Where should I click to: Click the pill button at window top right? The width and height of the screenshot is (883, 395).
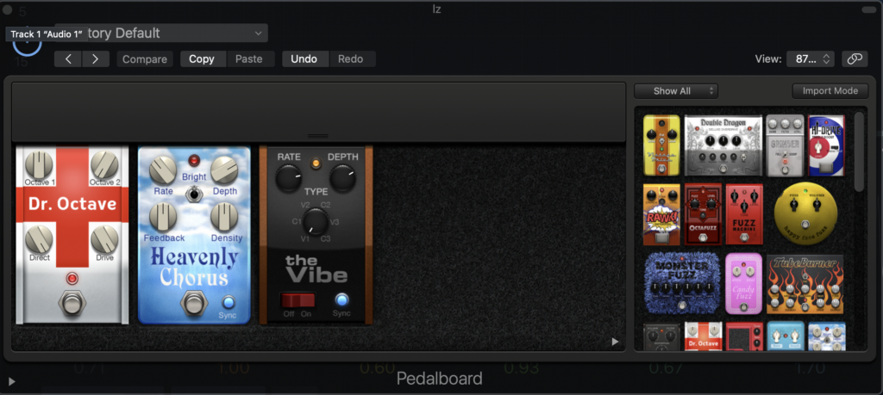868,9
